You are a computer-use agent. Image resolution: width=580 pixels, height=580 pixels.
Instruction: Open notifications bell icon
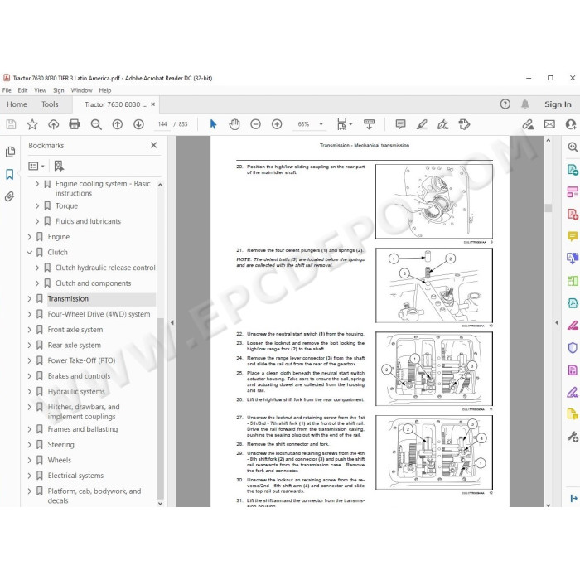click(524, 104)
